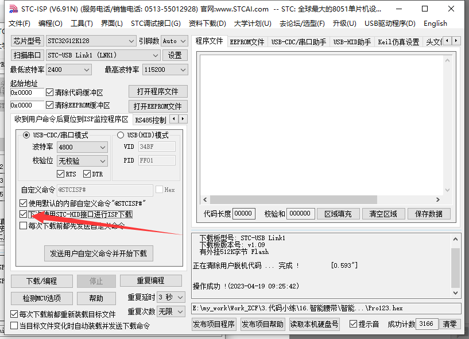Click 代码长度 value field

[244, 214]
